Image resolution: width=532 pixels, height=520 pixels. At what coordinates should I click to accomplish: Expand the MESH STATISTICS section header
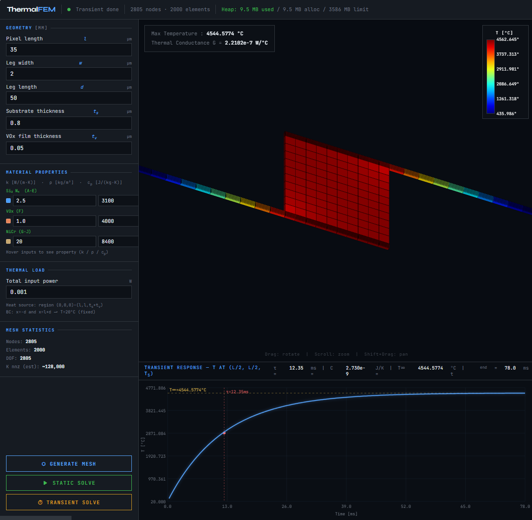(29, 330)
